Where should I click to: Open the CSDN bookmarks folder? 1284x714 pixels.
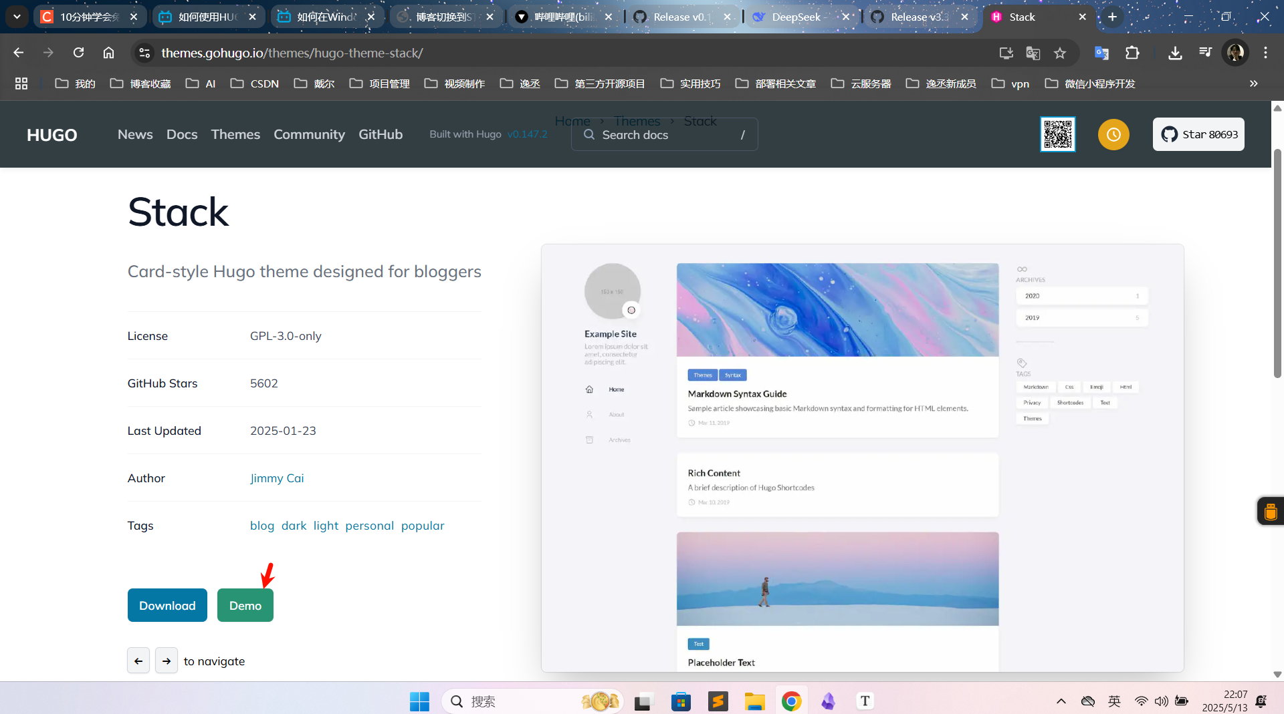coord(255,83)
